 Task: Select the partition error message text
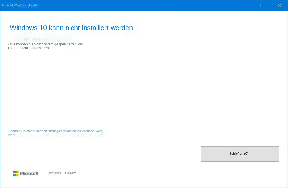(46, 46)
